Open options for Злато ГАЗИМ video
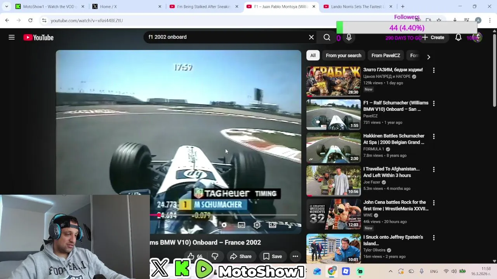The width and height of the screenshot is (497, 279). point(434,71)
